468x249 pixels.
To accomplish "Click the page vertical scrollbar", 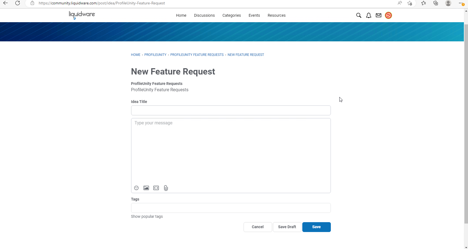I will 466,123.
